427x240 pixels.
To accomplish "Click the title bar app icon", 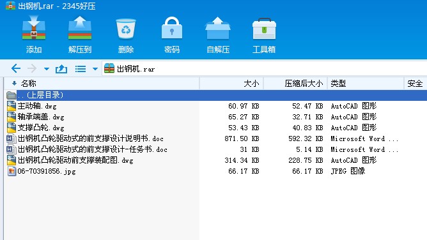I will pos(10,6).
